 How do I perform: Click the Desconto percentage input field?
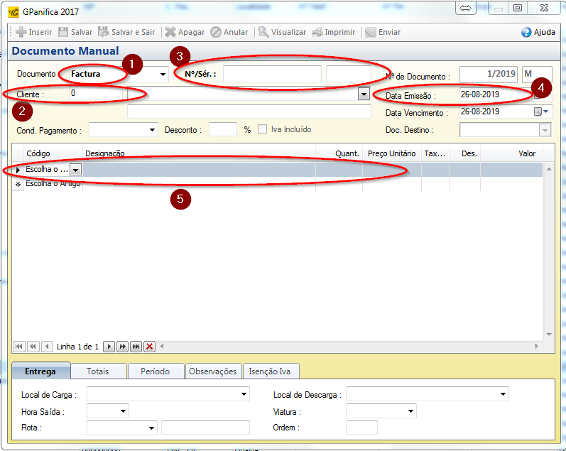222,130
